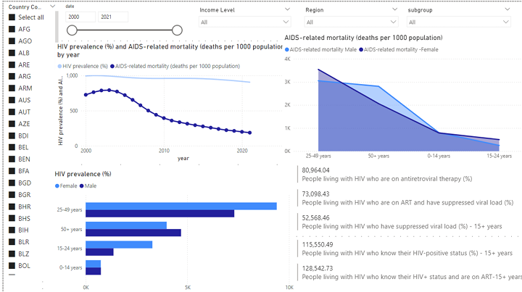Collapse the subgroup slicer header chevron

[x=507, y=9]
